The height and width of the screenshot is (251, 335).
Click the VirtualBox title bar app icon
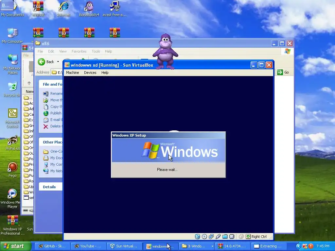click(67, 65)
